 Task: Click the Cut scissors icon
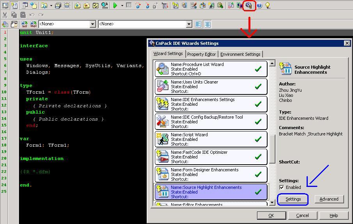[x=5, y=15]
